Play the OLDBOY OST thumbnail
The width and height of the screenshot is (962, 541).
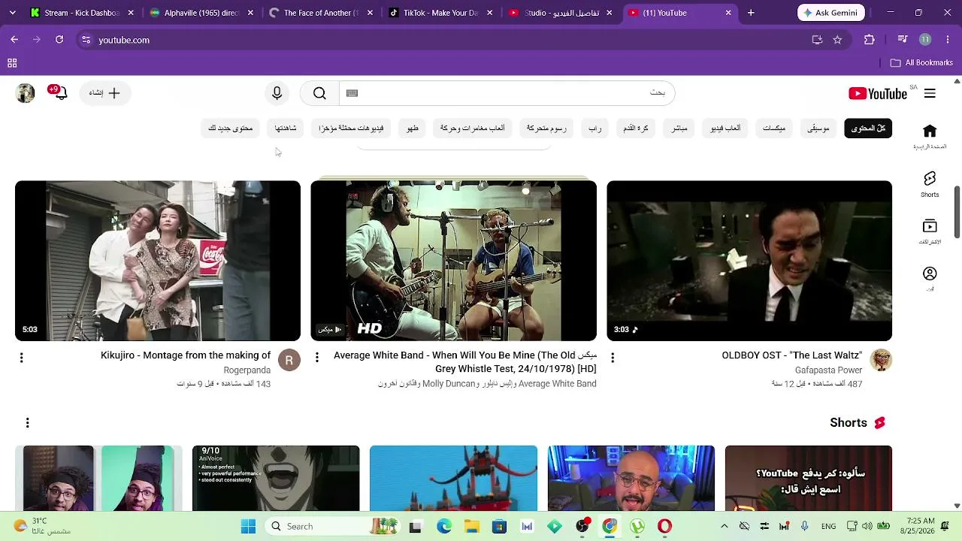[x=749, y=261]
